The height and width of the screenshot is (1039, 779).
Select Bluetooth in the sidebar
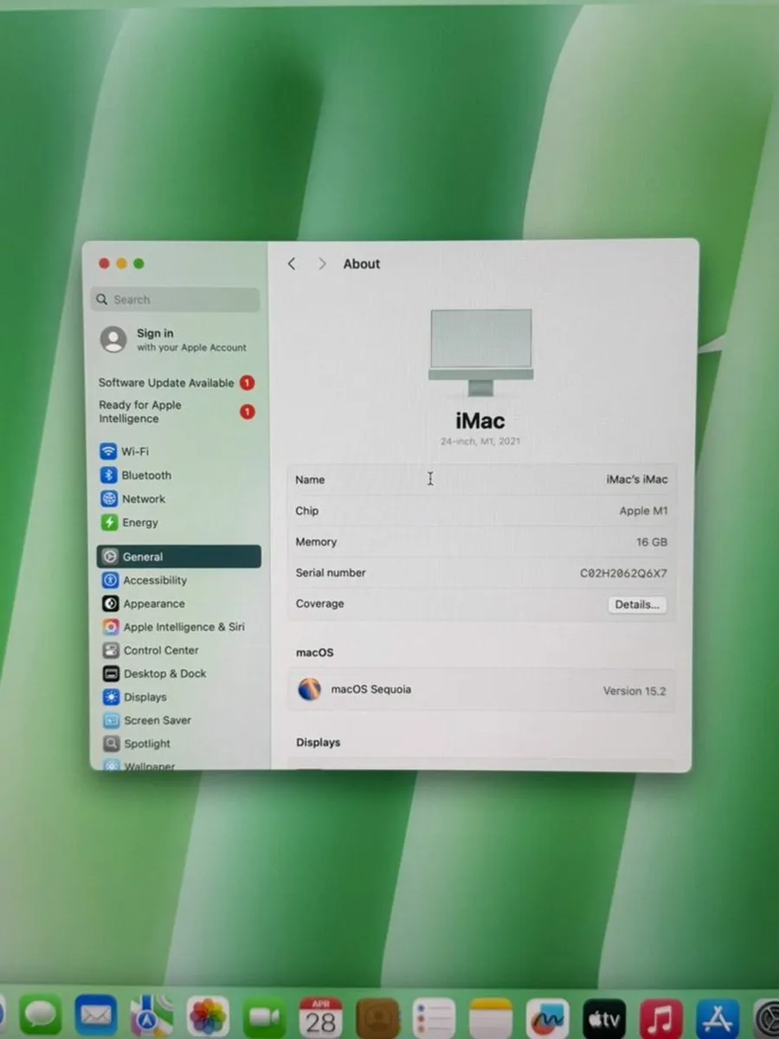pyautogui.click(x=145, y=475)
